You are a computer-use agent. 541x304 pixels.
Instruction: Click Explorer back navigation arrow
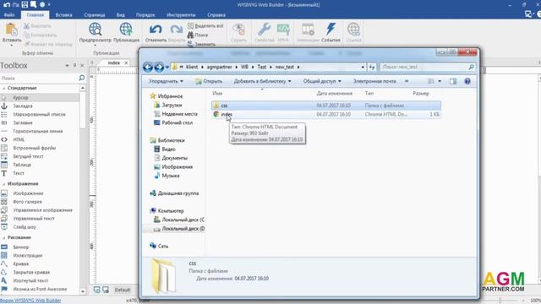(148, 67)
